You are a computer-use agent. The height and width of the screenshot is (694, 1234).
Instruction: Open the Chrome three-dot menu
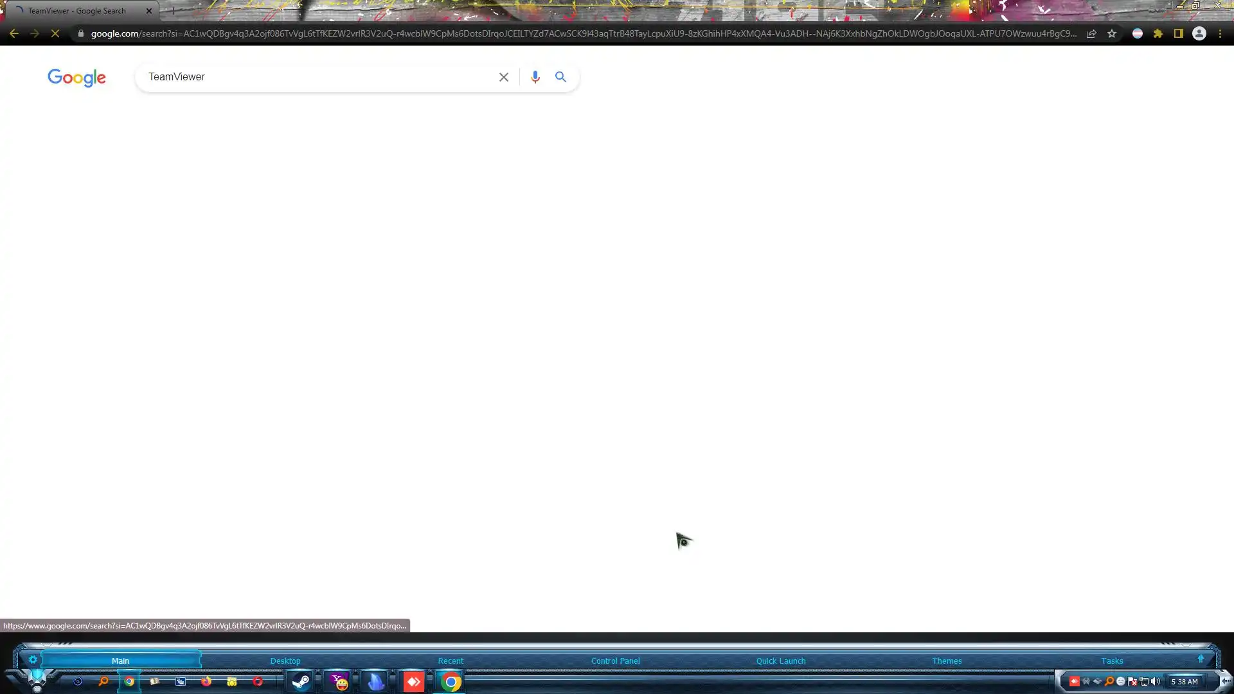pos(1220,33)
